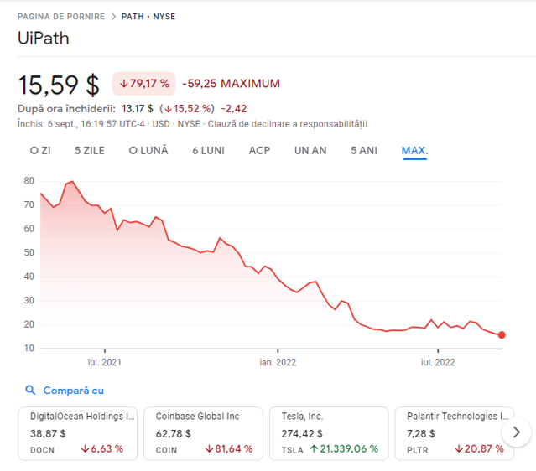
Task: Open the Palantir Technologies comparison card
Action: [455, 433]
